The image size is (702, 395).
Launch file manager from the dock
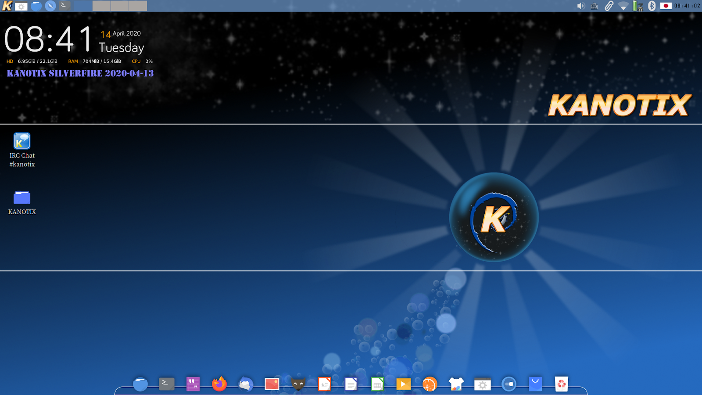[140, 384]
